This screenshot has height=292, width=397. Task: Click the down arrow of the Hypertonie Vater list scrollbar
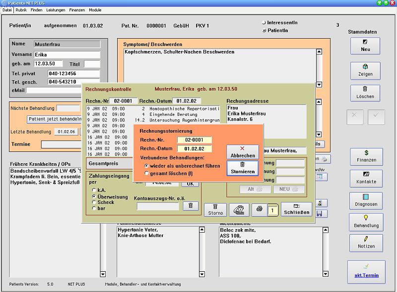202,274
